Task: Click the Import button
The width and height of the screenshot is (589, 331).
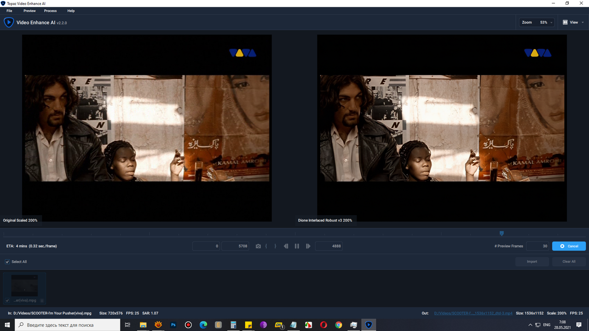Action: coord(532,262)
